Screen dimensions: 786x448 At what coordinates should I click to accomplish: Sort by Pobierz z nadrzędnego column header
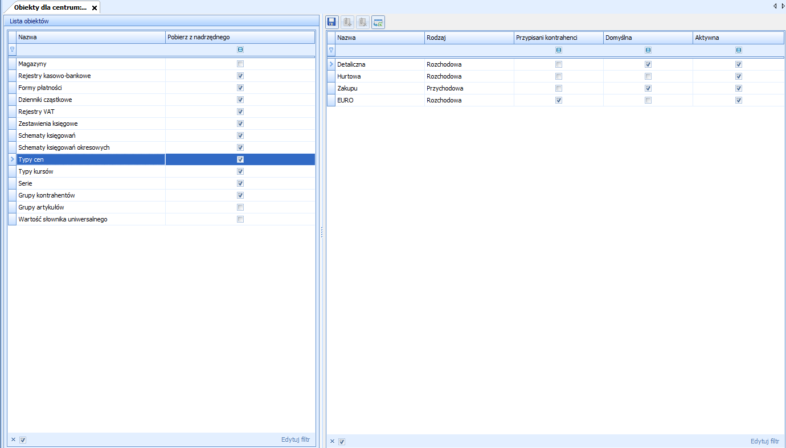[240, 37]
